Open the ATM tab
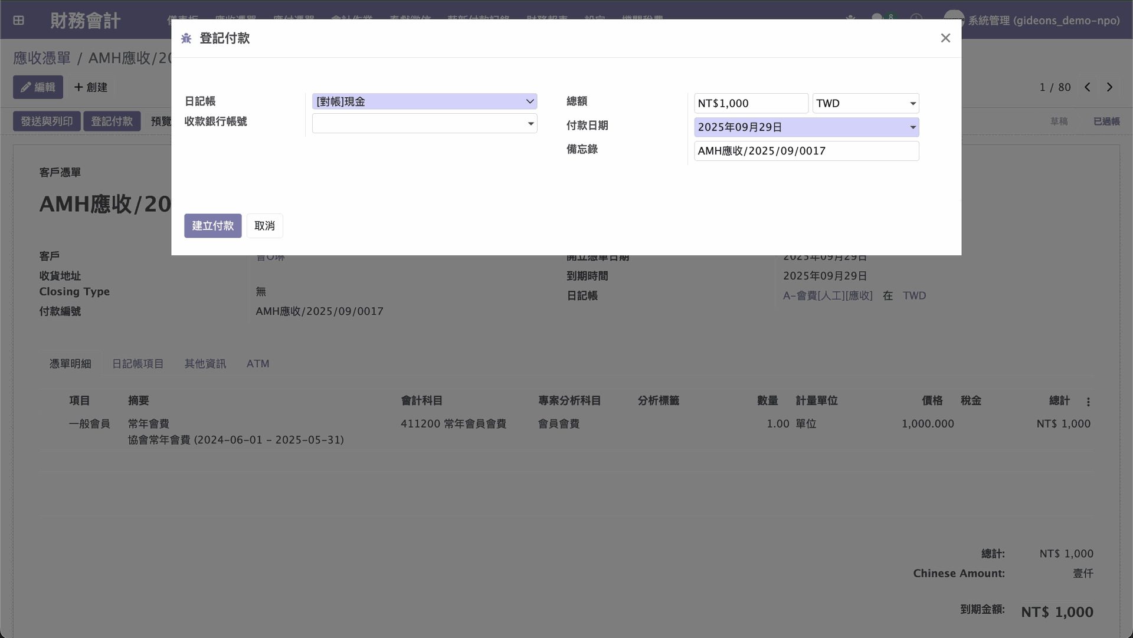The height and width of the screenshot is (638, 1133). [x=258, y=364]
